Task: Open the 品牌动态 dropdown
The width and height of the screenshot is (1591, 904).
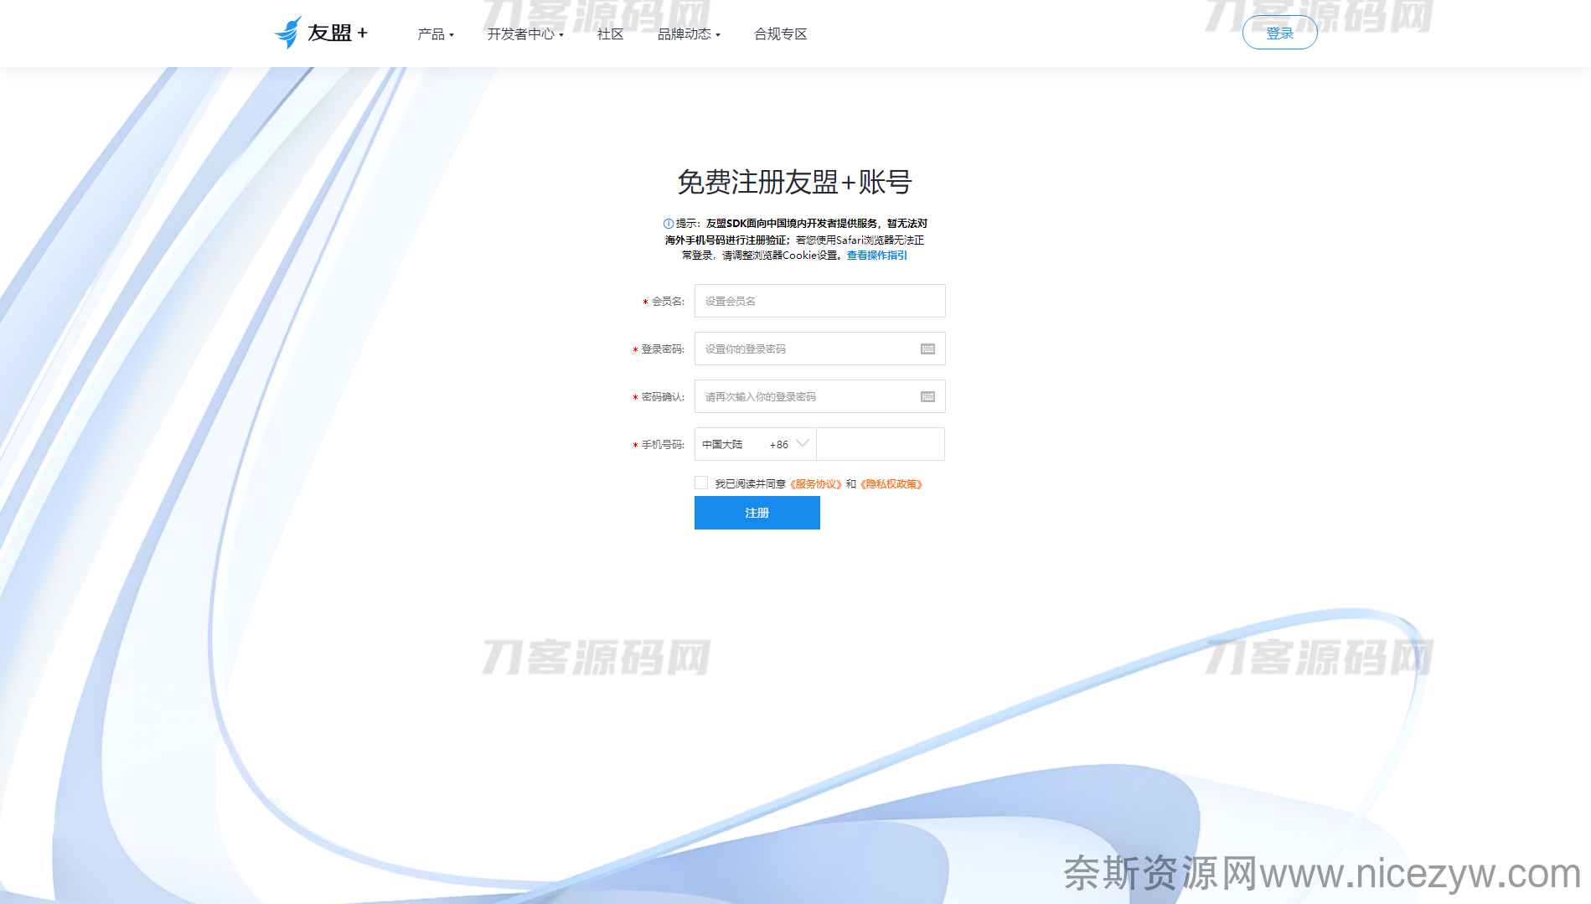Action: (x=689, y=34)
